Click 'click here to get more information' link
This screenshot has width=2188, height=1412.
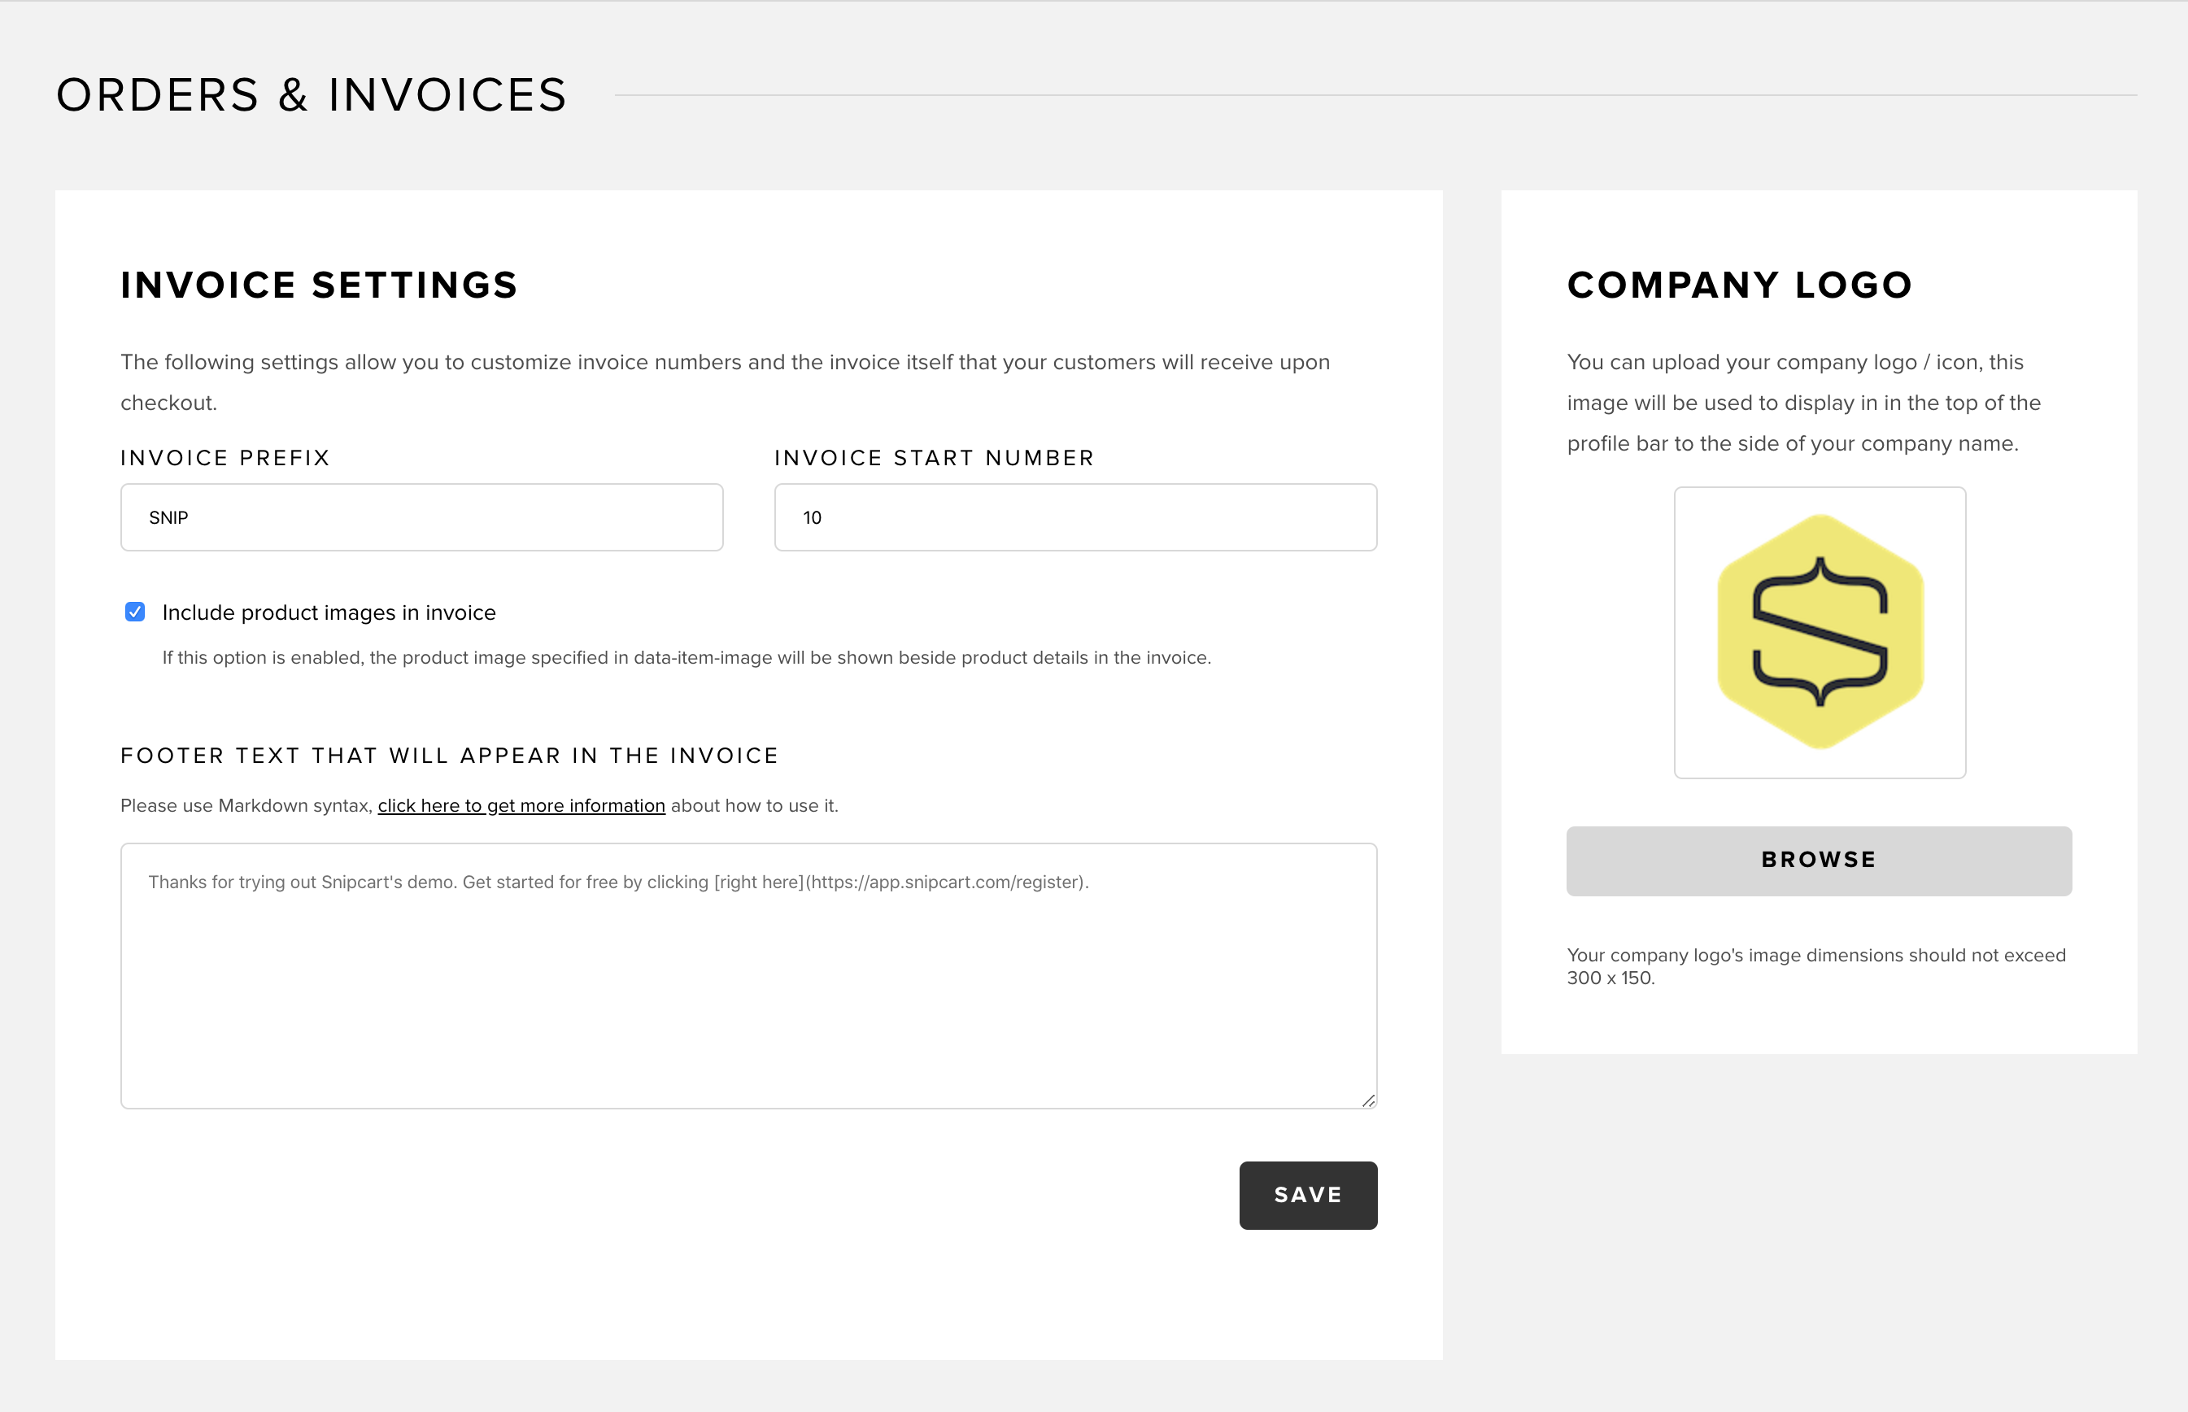[x=521, y=804]
